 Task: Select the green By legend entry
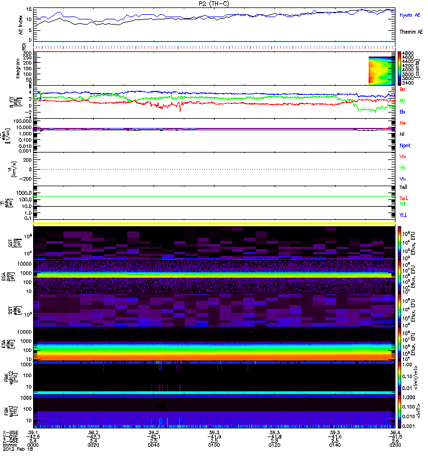point(403,101)
